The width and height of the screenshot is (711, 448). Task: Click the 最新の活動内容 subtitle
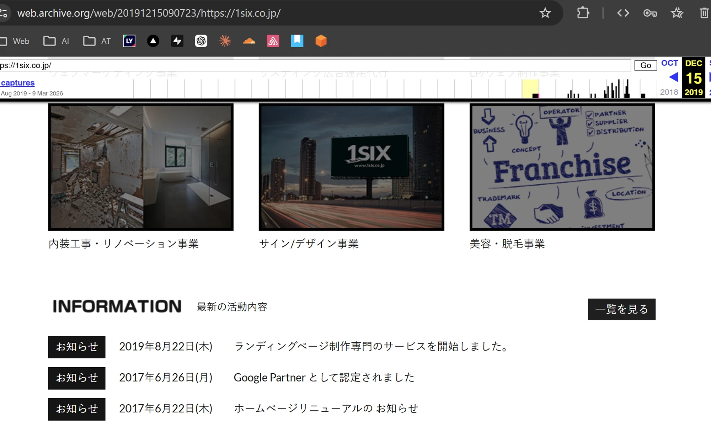[x=232, y=307]
